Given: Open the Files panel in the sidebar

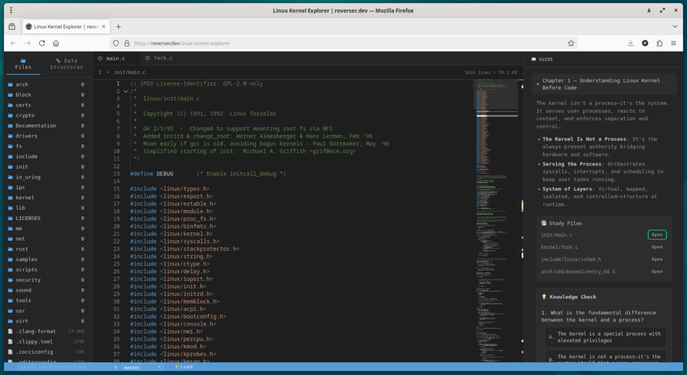Looking at the screenshot, I should coord(23,63).
